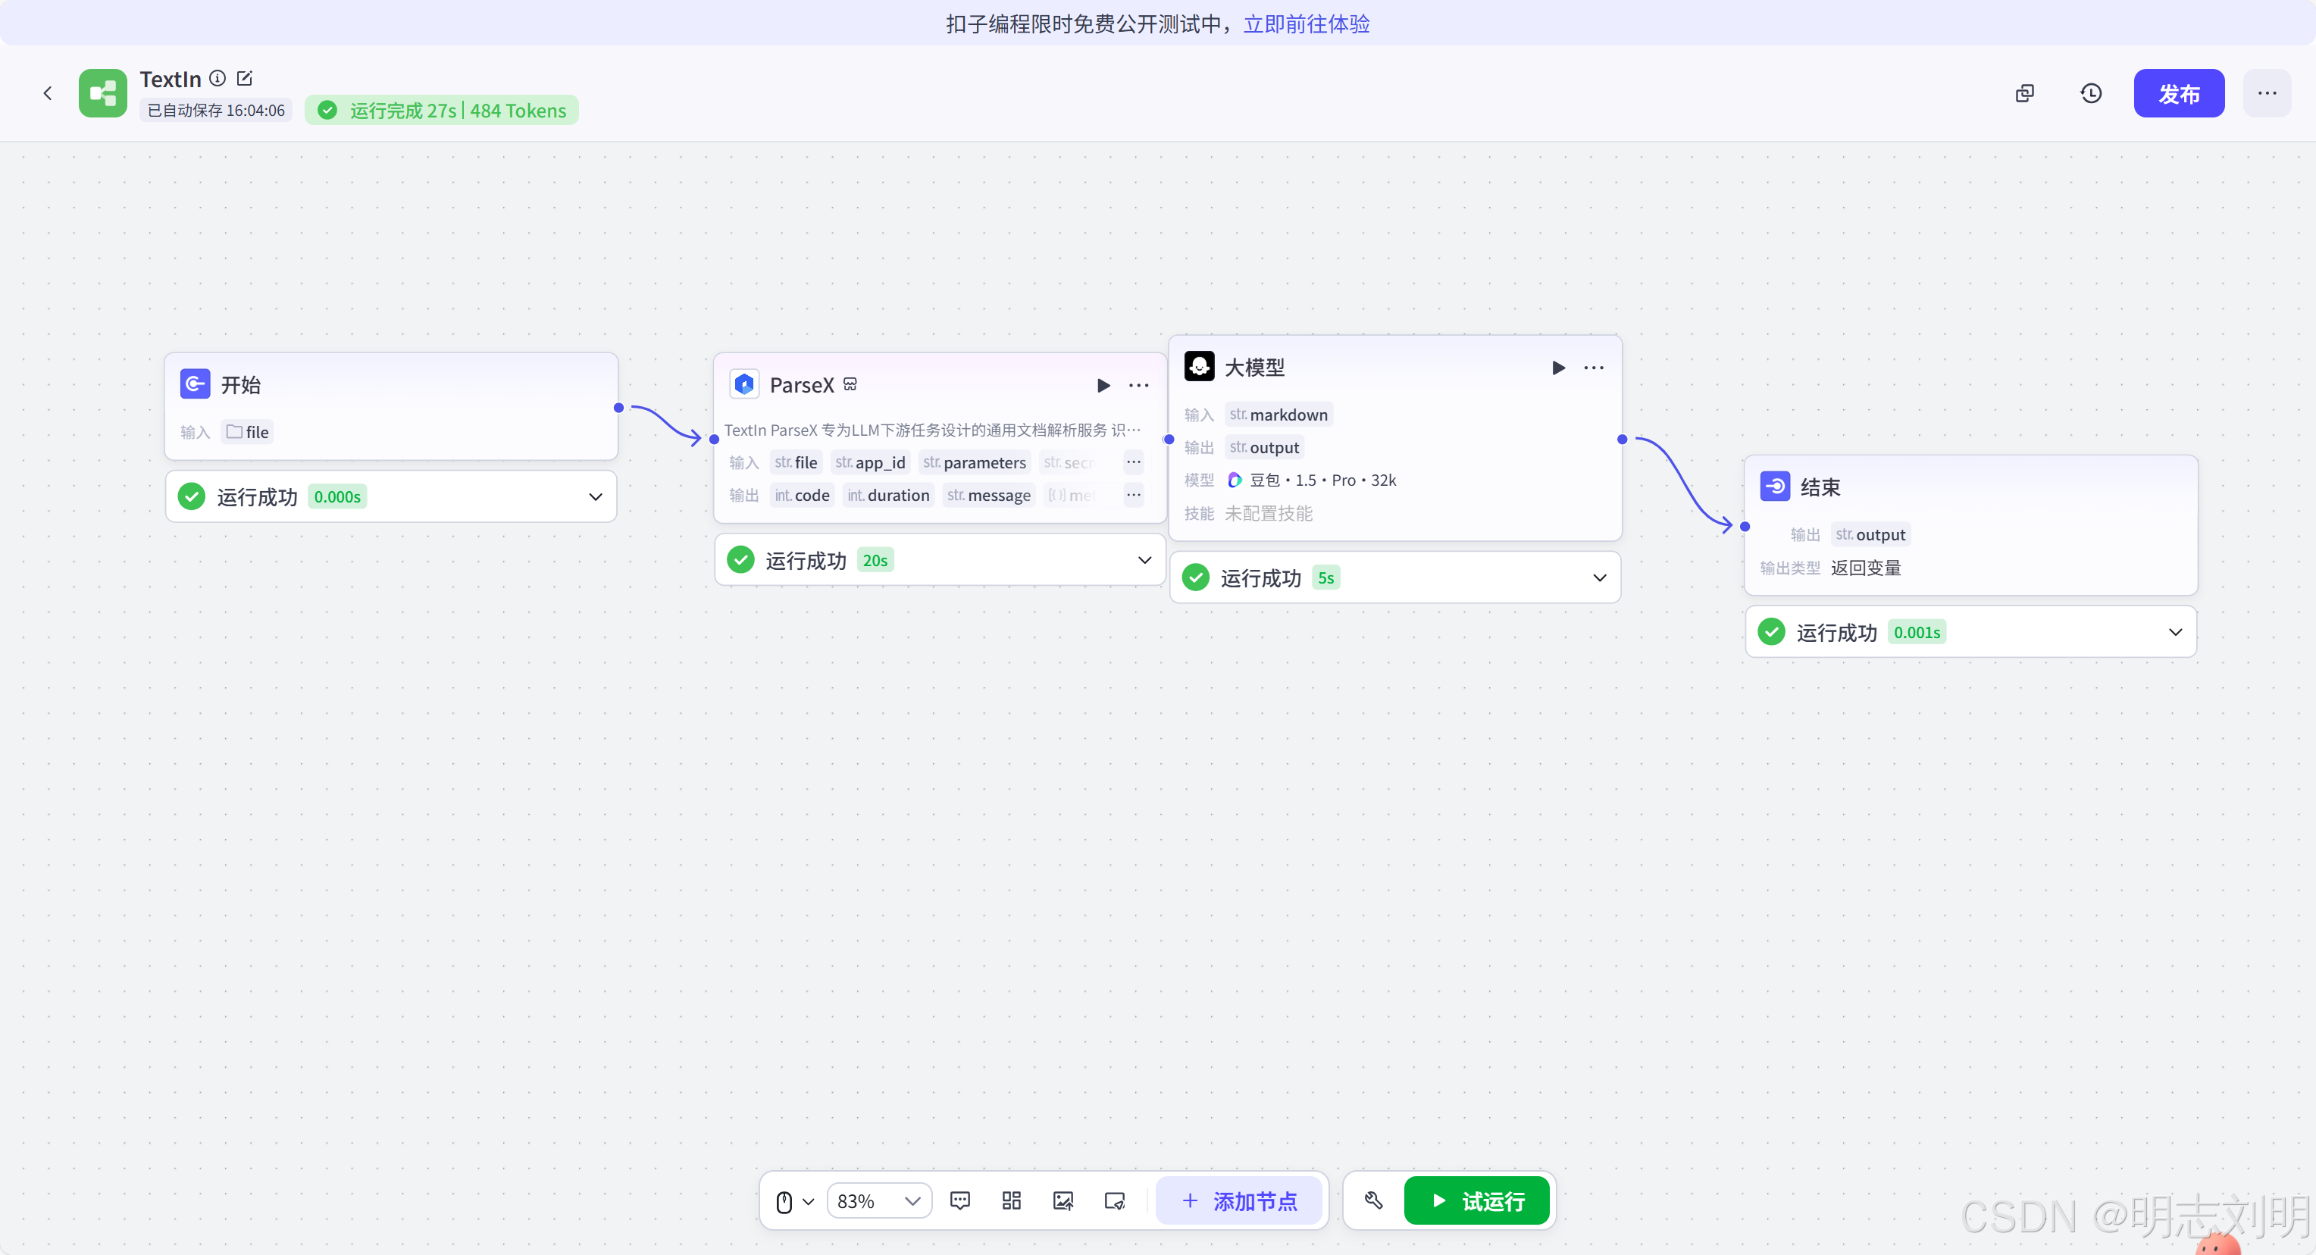Open version history in the top toolbar
The image size is (2316, 1255).
pos(2091,92)
